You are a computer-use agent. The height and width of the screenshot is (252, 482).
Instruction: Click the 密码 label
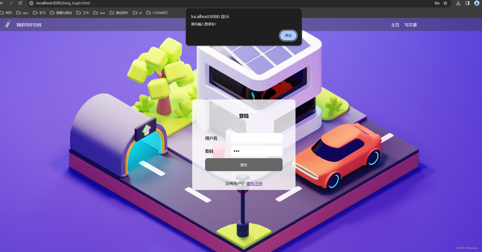click(209, 151)
